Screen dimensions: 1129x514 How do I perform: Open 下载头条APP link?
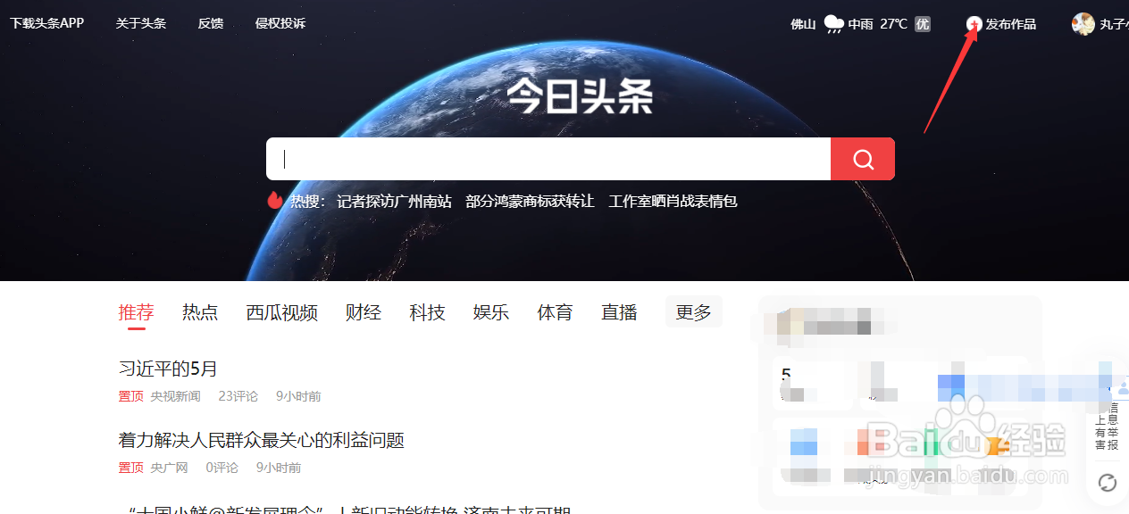(x=46, y=23)
